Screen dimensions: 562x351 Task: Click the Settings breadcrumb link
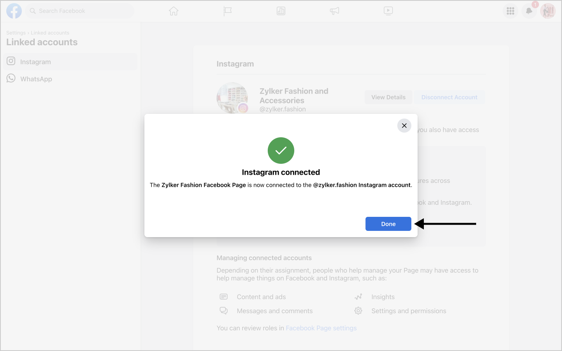click(16, 33)
